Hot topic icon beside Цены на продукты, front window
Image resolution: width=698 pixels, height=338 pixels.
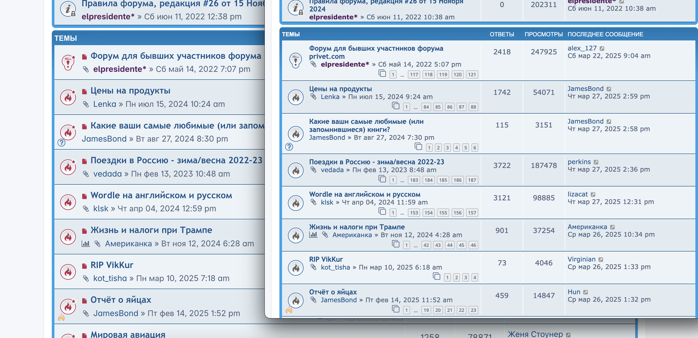(x=296, y=97)
